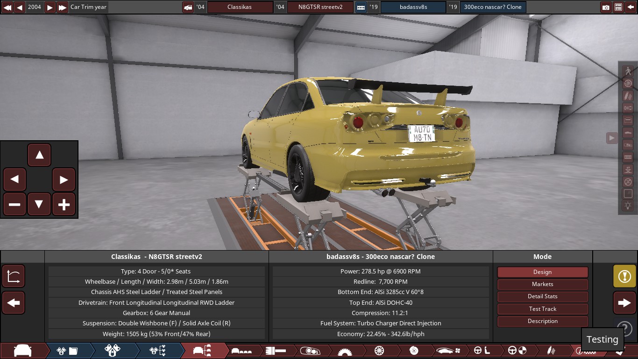
Task: Rewind the trim year to earliest
Action: tap(7, 7)
